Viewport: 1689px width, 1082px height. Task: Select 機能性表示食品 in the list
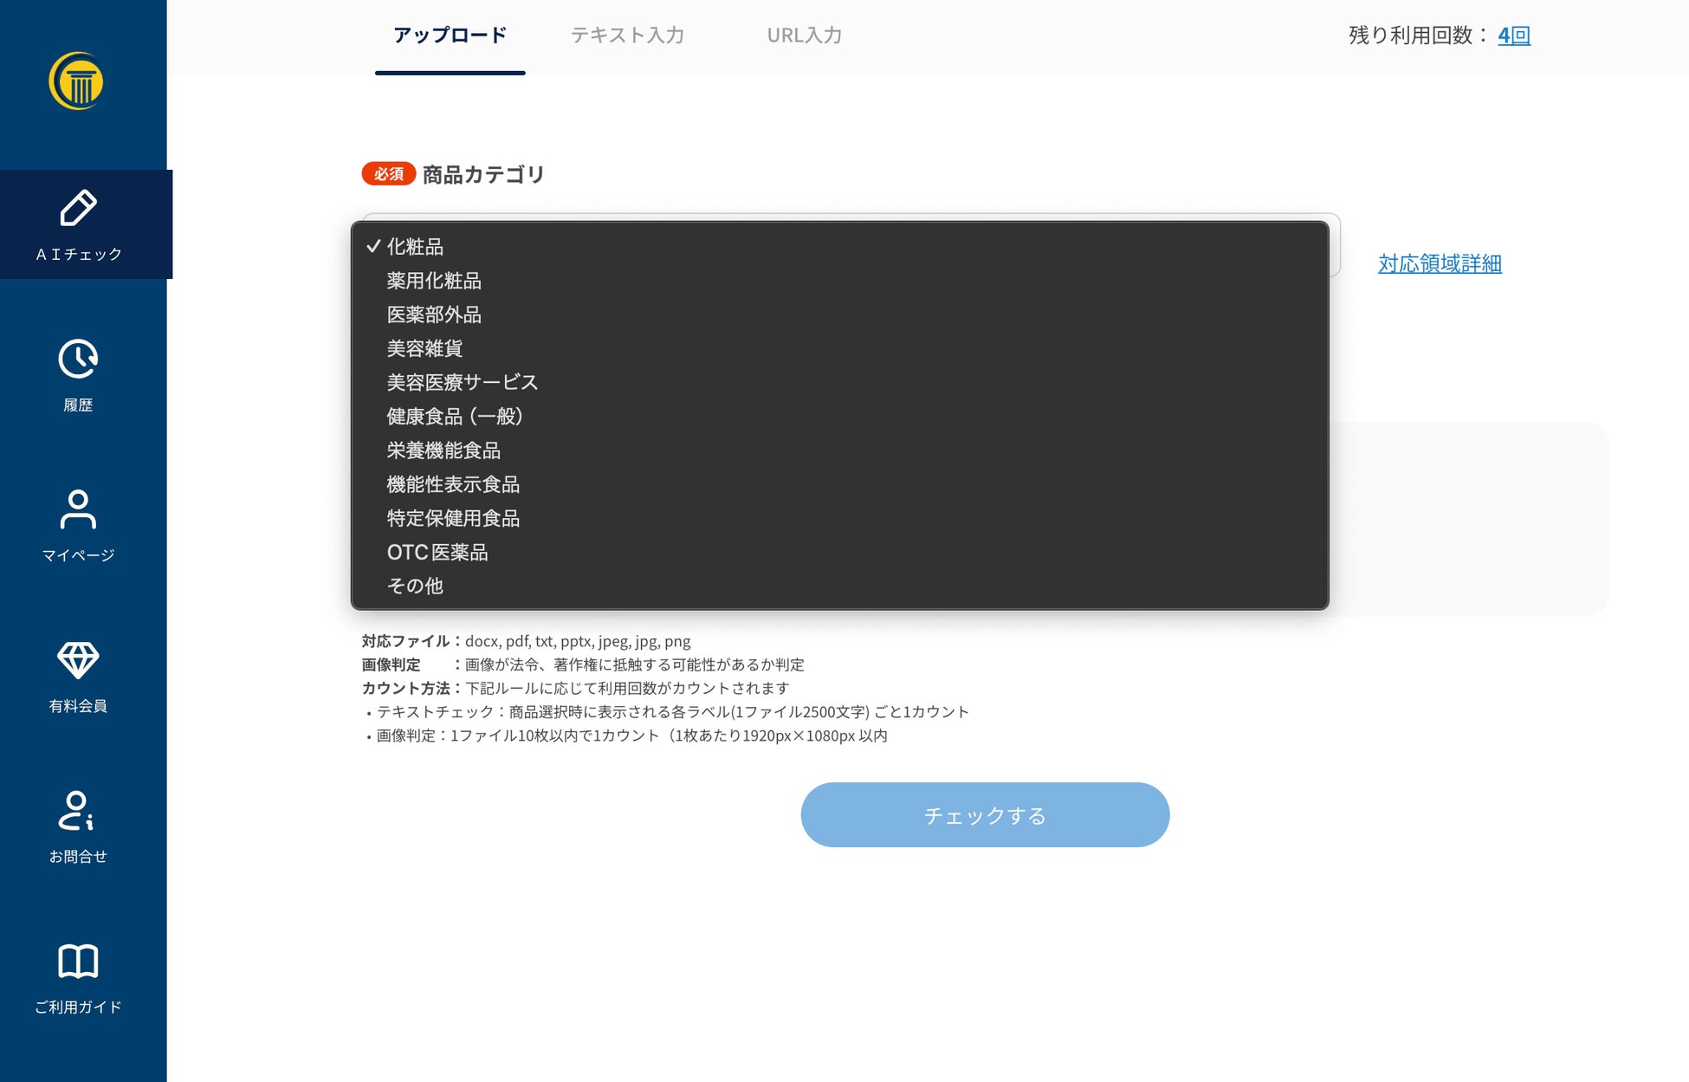pos(453,484)
